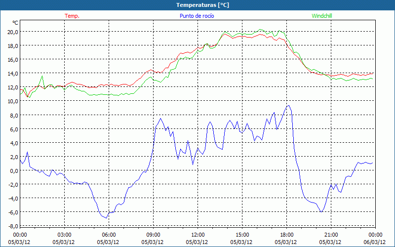Click the 16,0 y-axis value
This screenshot has height=247, width=395.
click(13, 59)
